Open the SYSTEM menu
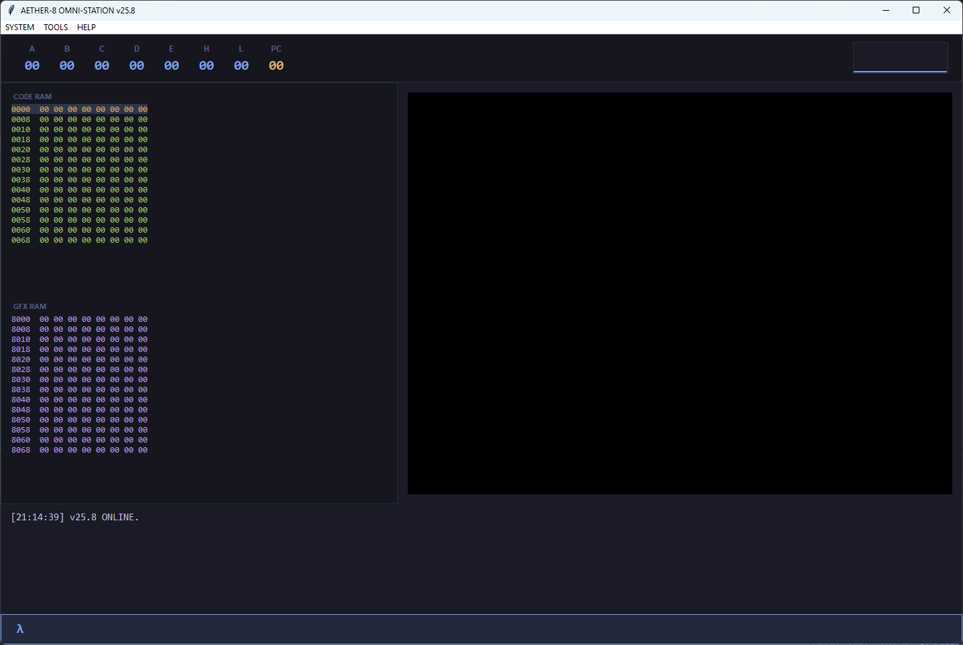The width and height of the screenshot is (963, 645). point(19,27)
